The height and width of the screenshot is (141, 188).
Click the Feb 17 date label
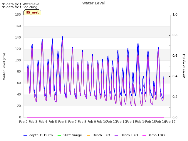[x=170, y=122]
